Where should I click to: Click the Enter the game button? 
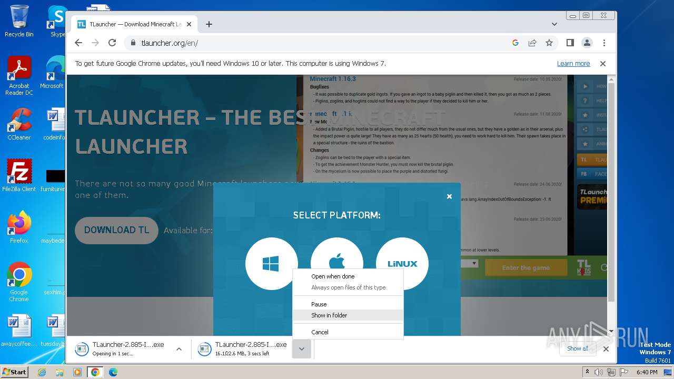click(x=526, y=268)
